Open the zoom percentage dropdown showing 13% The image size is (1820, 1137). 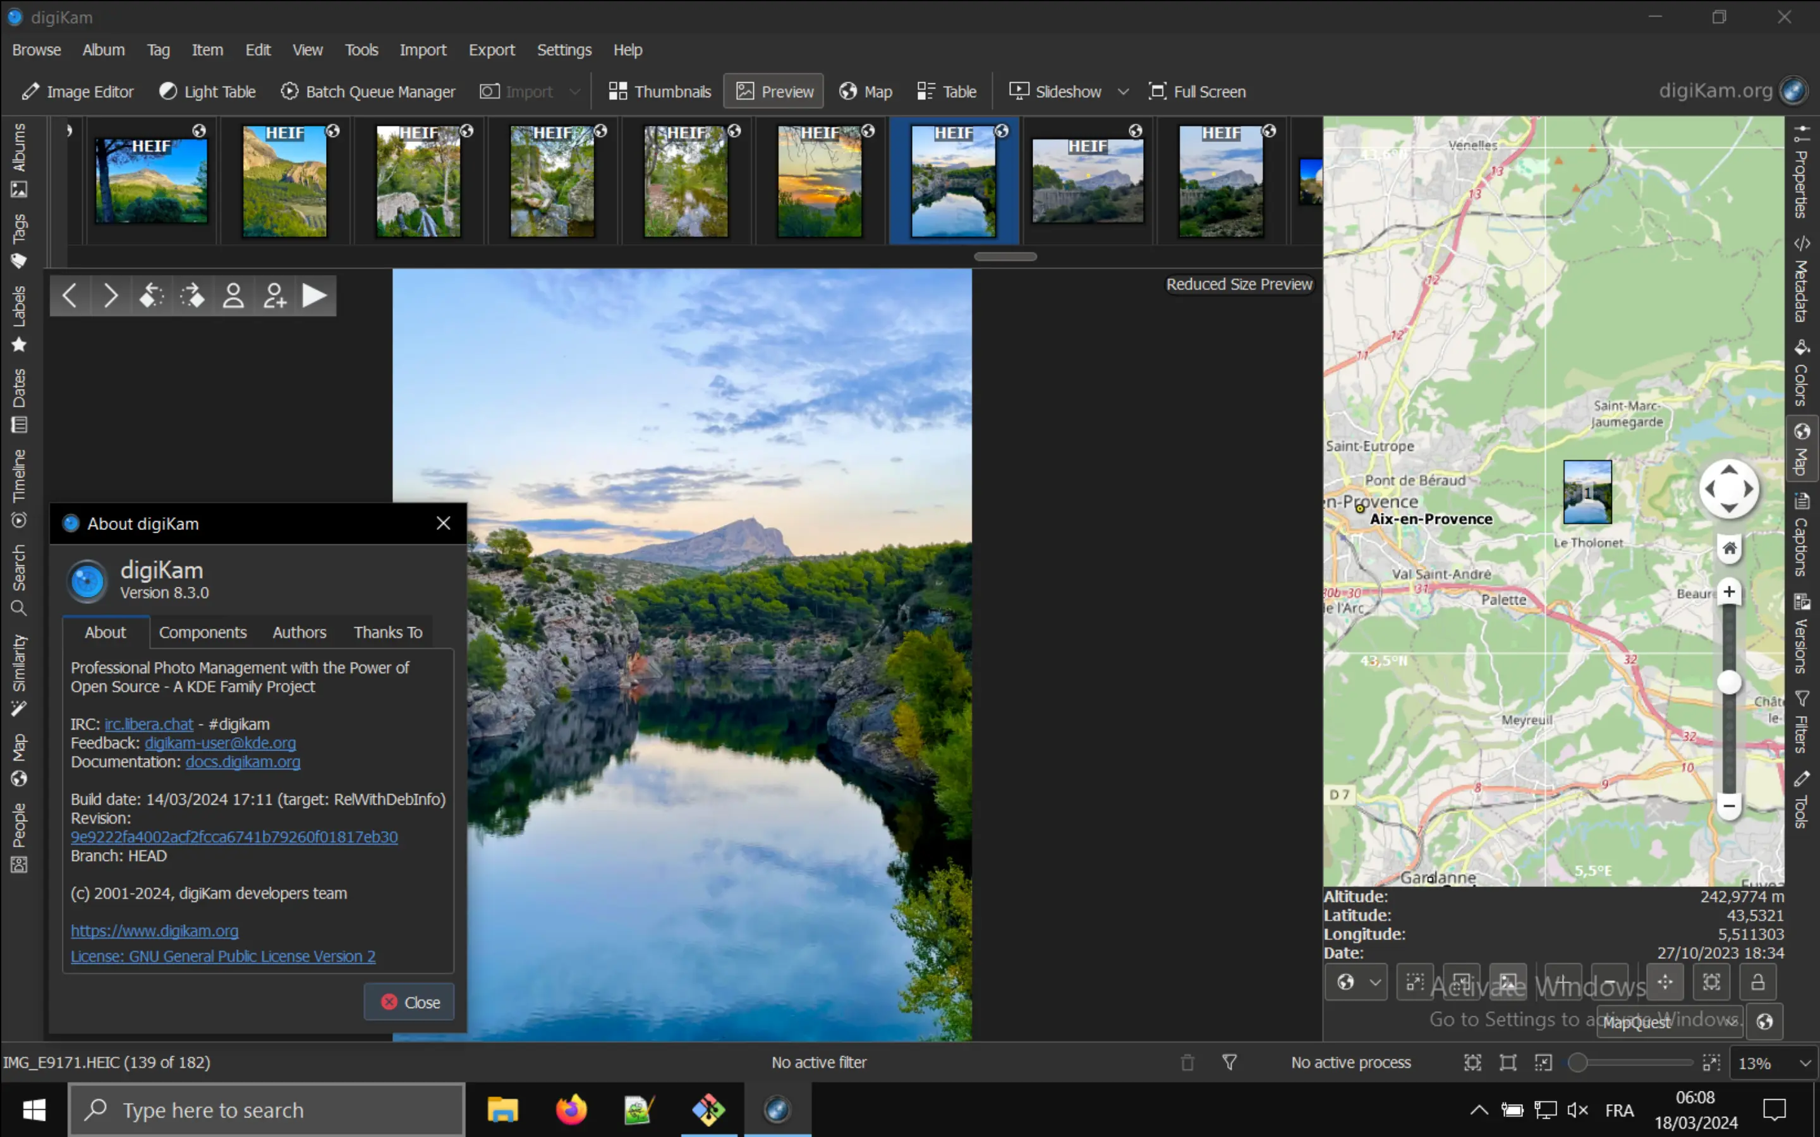pos(1775,1062)
